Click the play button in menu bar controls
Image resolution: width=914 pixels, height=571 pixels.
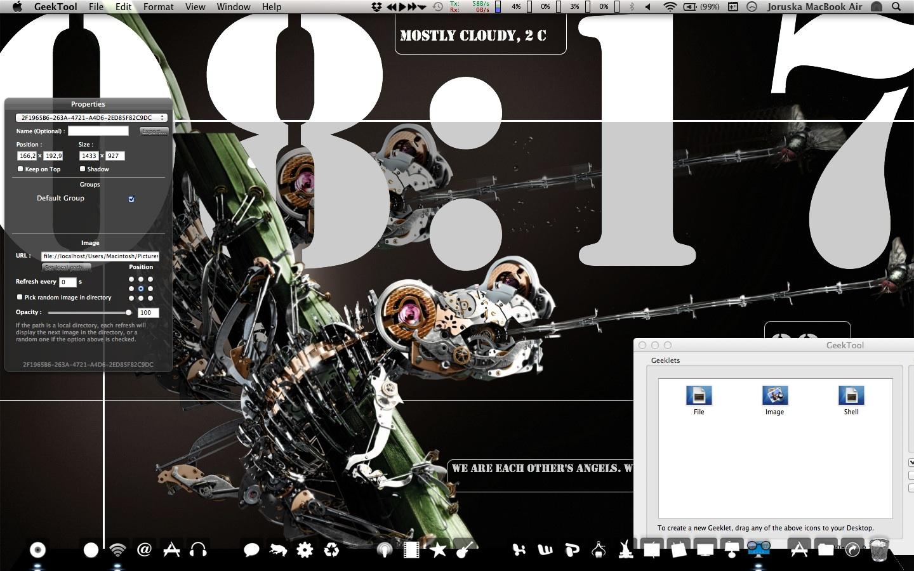click(402, 7)
